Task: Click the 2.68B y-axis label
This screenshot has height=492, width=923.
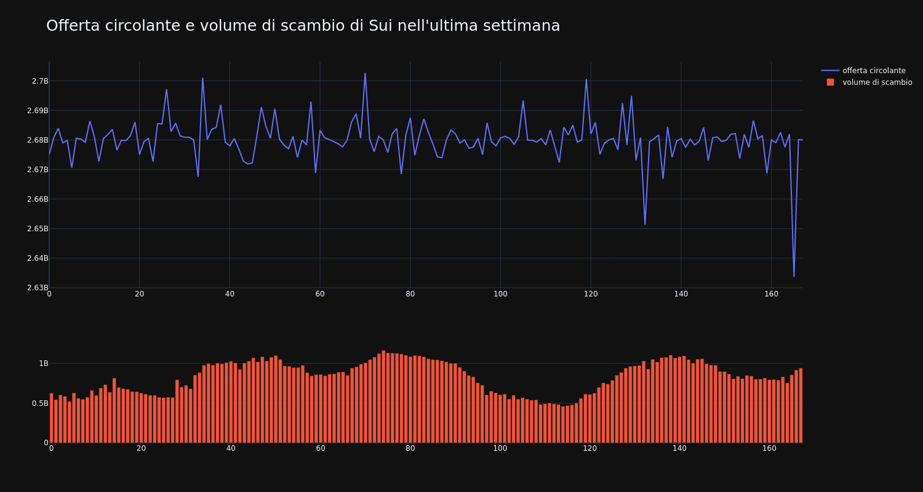Action: click(38, 140)
